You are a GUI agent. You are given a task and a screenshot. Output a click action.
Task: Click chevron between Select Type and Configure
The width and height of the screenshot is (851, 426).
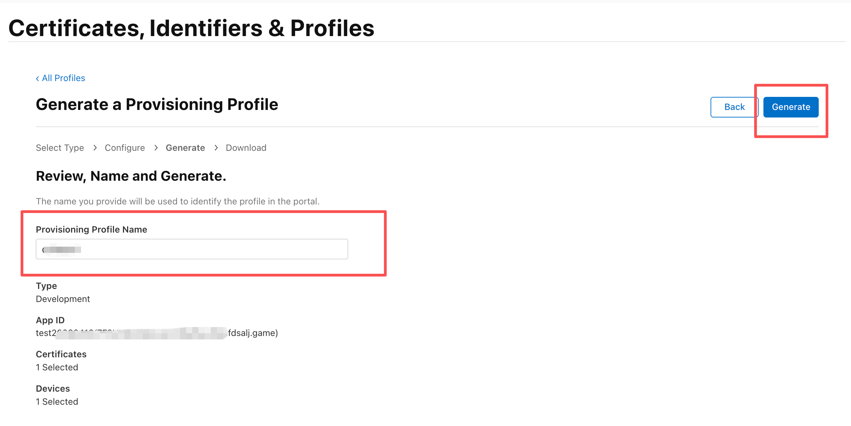click(x=95, y=148)
